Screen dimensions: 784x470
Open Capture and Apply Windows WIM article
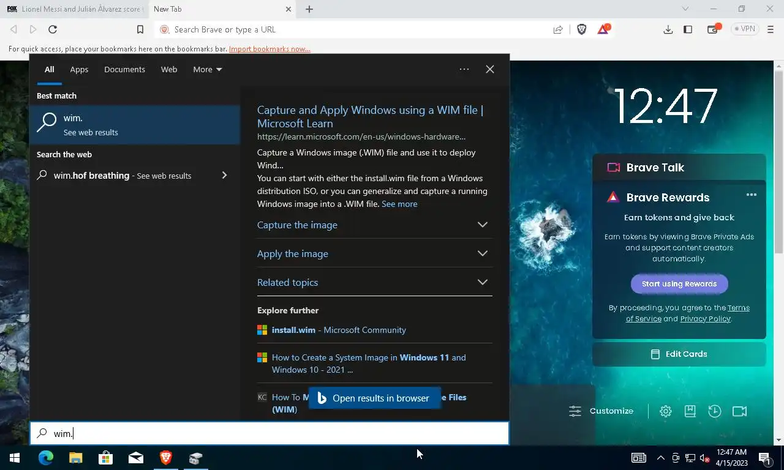pyautogui.click(x=370, y=116)
